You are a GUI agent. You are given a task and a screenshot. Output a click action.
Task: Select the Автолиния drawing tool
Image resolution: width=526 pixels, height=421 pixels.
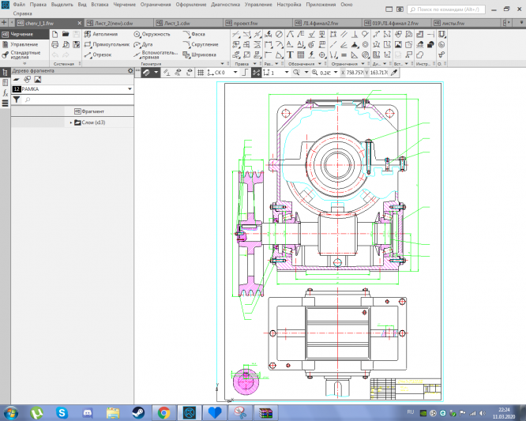pyautogui.click(x=103, y=35)
